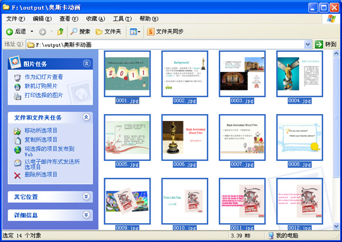This screenshot has width=342, height=242.
Task: Expand the 详细信息 panel chevron
Action: point(87,215)
